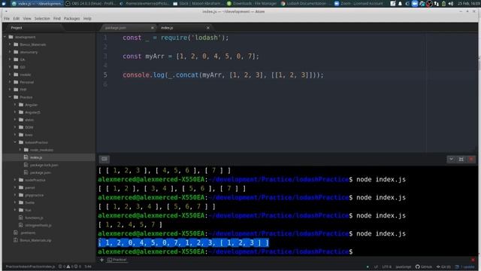This screenshot has width=481, height=271.
Task: Click the notification bell in system tray
Action: (400, 3)
